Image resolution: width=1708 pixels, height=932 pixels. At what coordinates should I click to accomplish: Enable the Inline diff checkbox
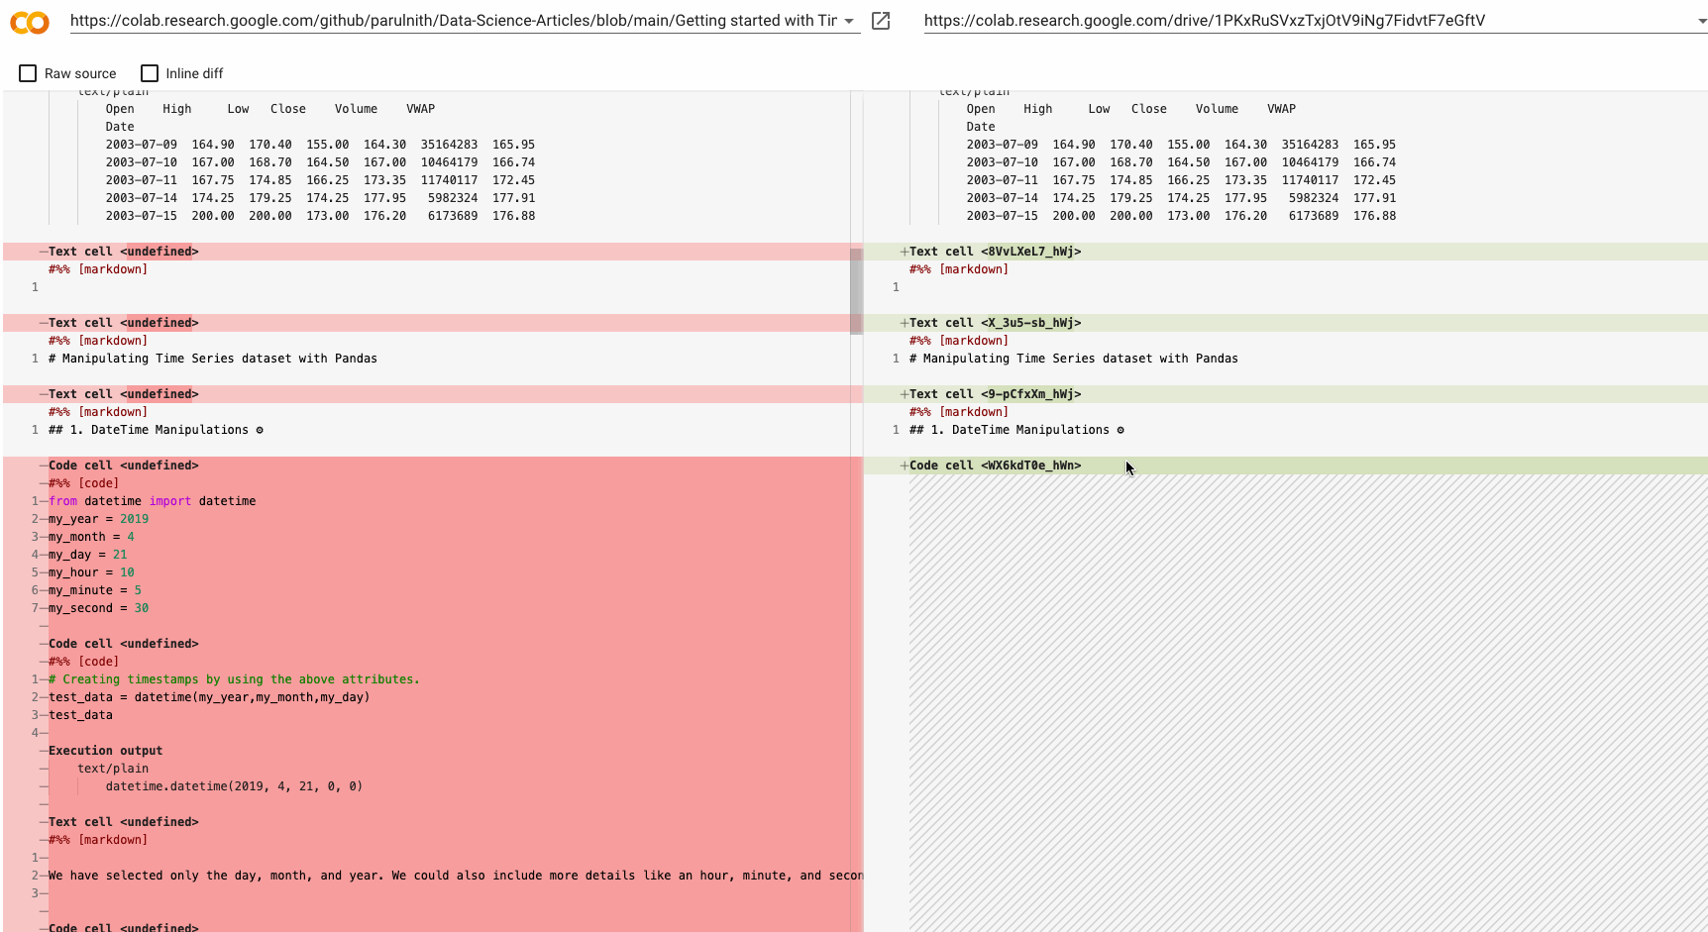tap(150, 73)
